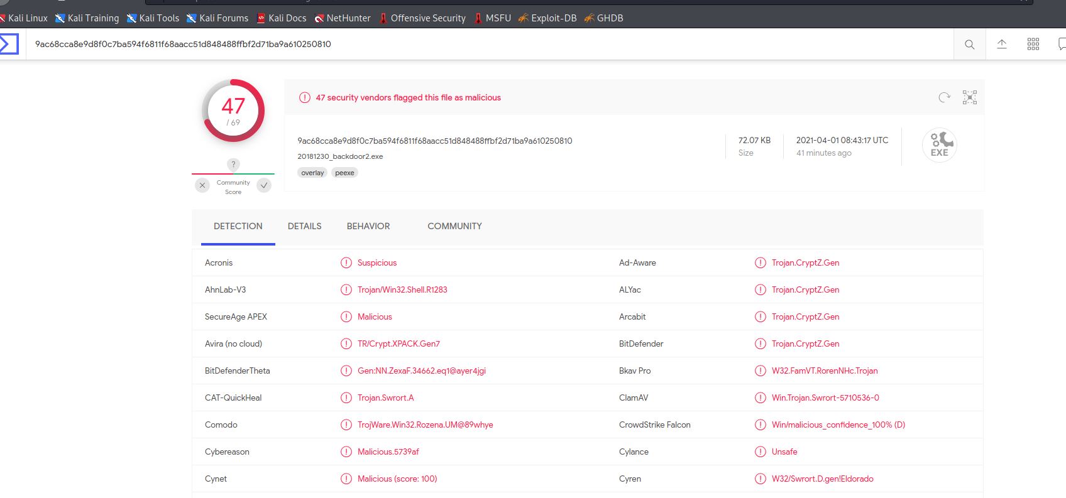Click the magnifier search icon
1066x498 pixels.
click(970, 45)
